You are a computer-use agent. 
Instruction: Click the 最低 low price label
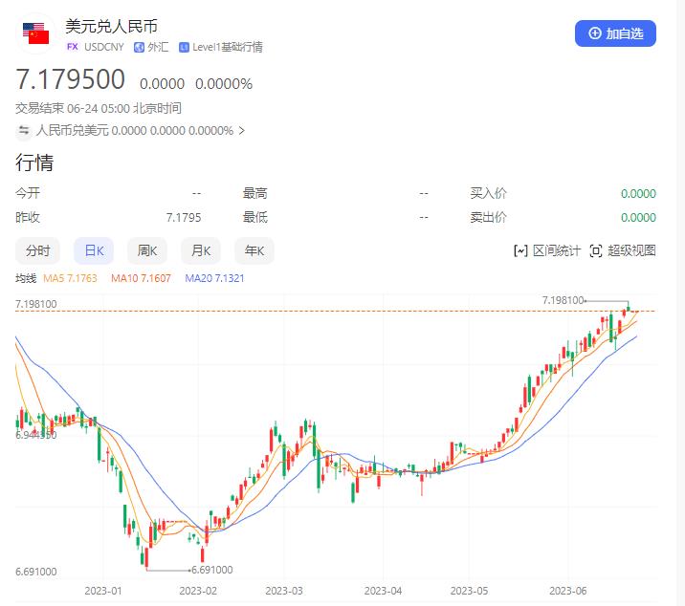coord(255,217)
